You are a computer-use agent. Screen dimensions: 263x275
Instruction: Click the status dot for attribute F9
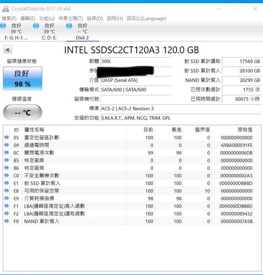coord(6,221)
